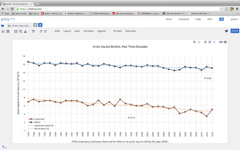
Task: Open the Fit data menu
Action: click(117, 31)
